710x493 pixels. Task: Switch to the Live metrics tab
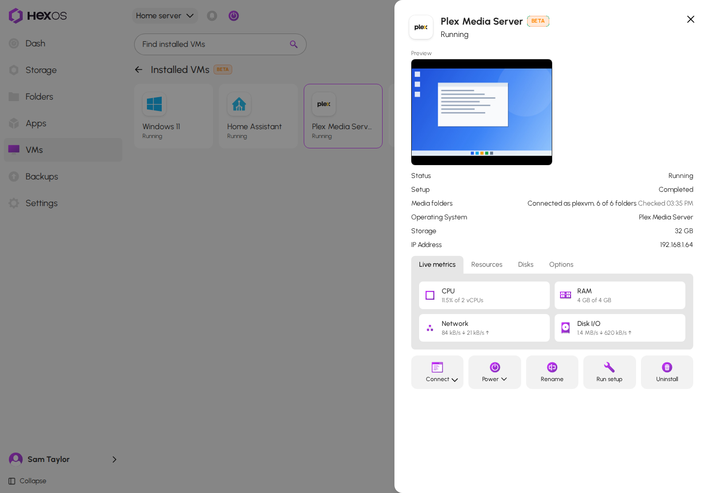[x=437, y=265]
